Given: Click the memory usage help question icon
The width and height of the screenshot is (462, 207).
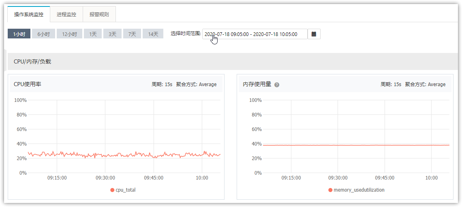Looking at the screenshot, I should [277, 85].
